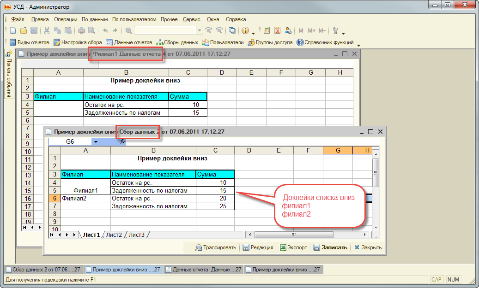Open the Сервис menu
This screenshot has height=288, width=479.
point(191,19)
